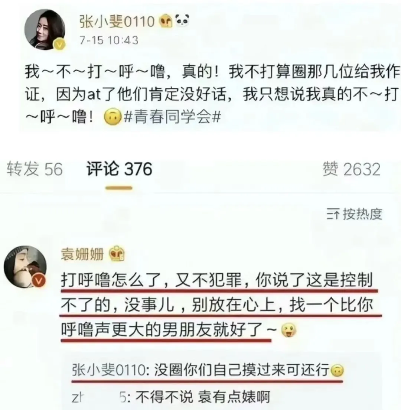Click the crown membership badge beside 张小斐0110

tap(166, 22)
